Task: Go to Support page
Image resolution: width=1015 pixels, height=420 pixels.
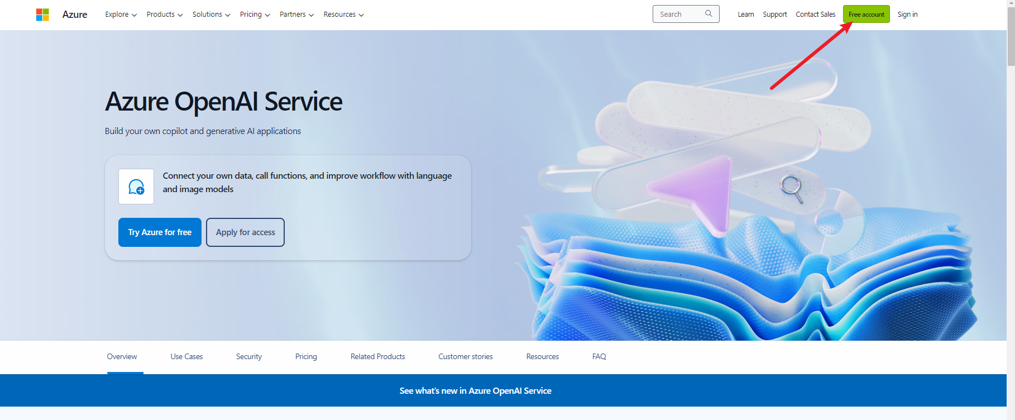Action: point(775,15)
